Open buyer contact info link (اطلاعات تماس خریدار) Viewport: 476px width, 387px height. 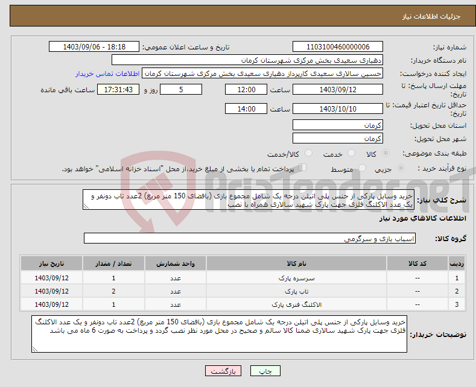point(107,74)
